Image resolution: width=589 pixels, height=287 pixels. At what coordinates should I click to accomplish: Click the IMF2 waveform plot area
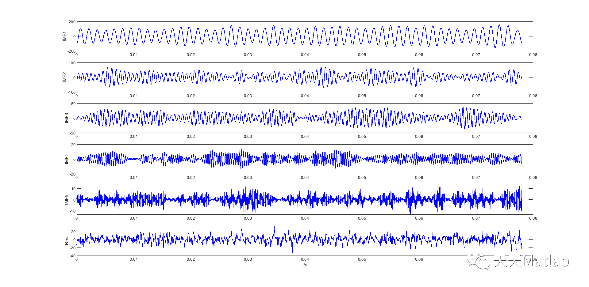(x=305, y=77)
